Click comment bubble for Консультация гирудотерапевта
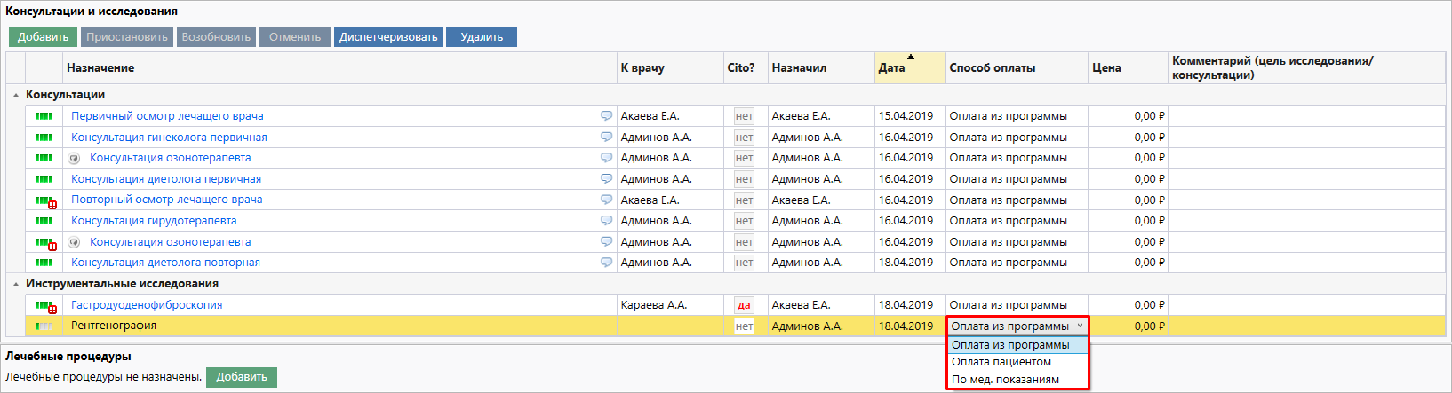Screen dimensions: 1452x393 606,220
